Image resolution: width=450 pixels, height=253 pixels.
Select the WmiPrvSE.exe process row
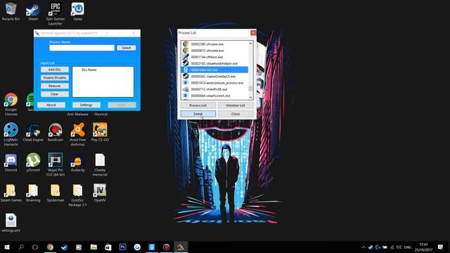(214, 89)
